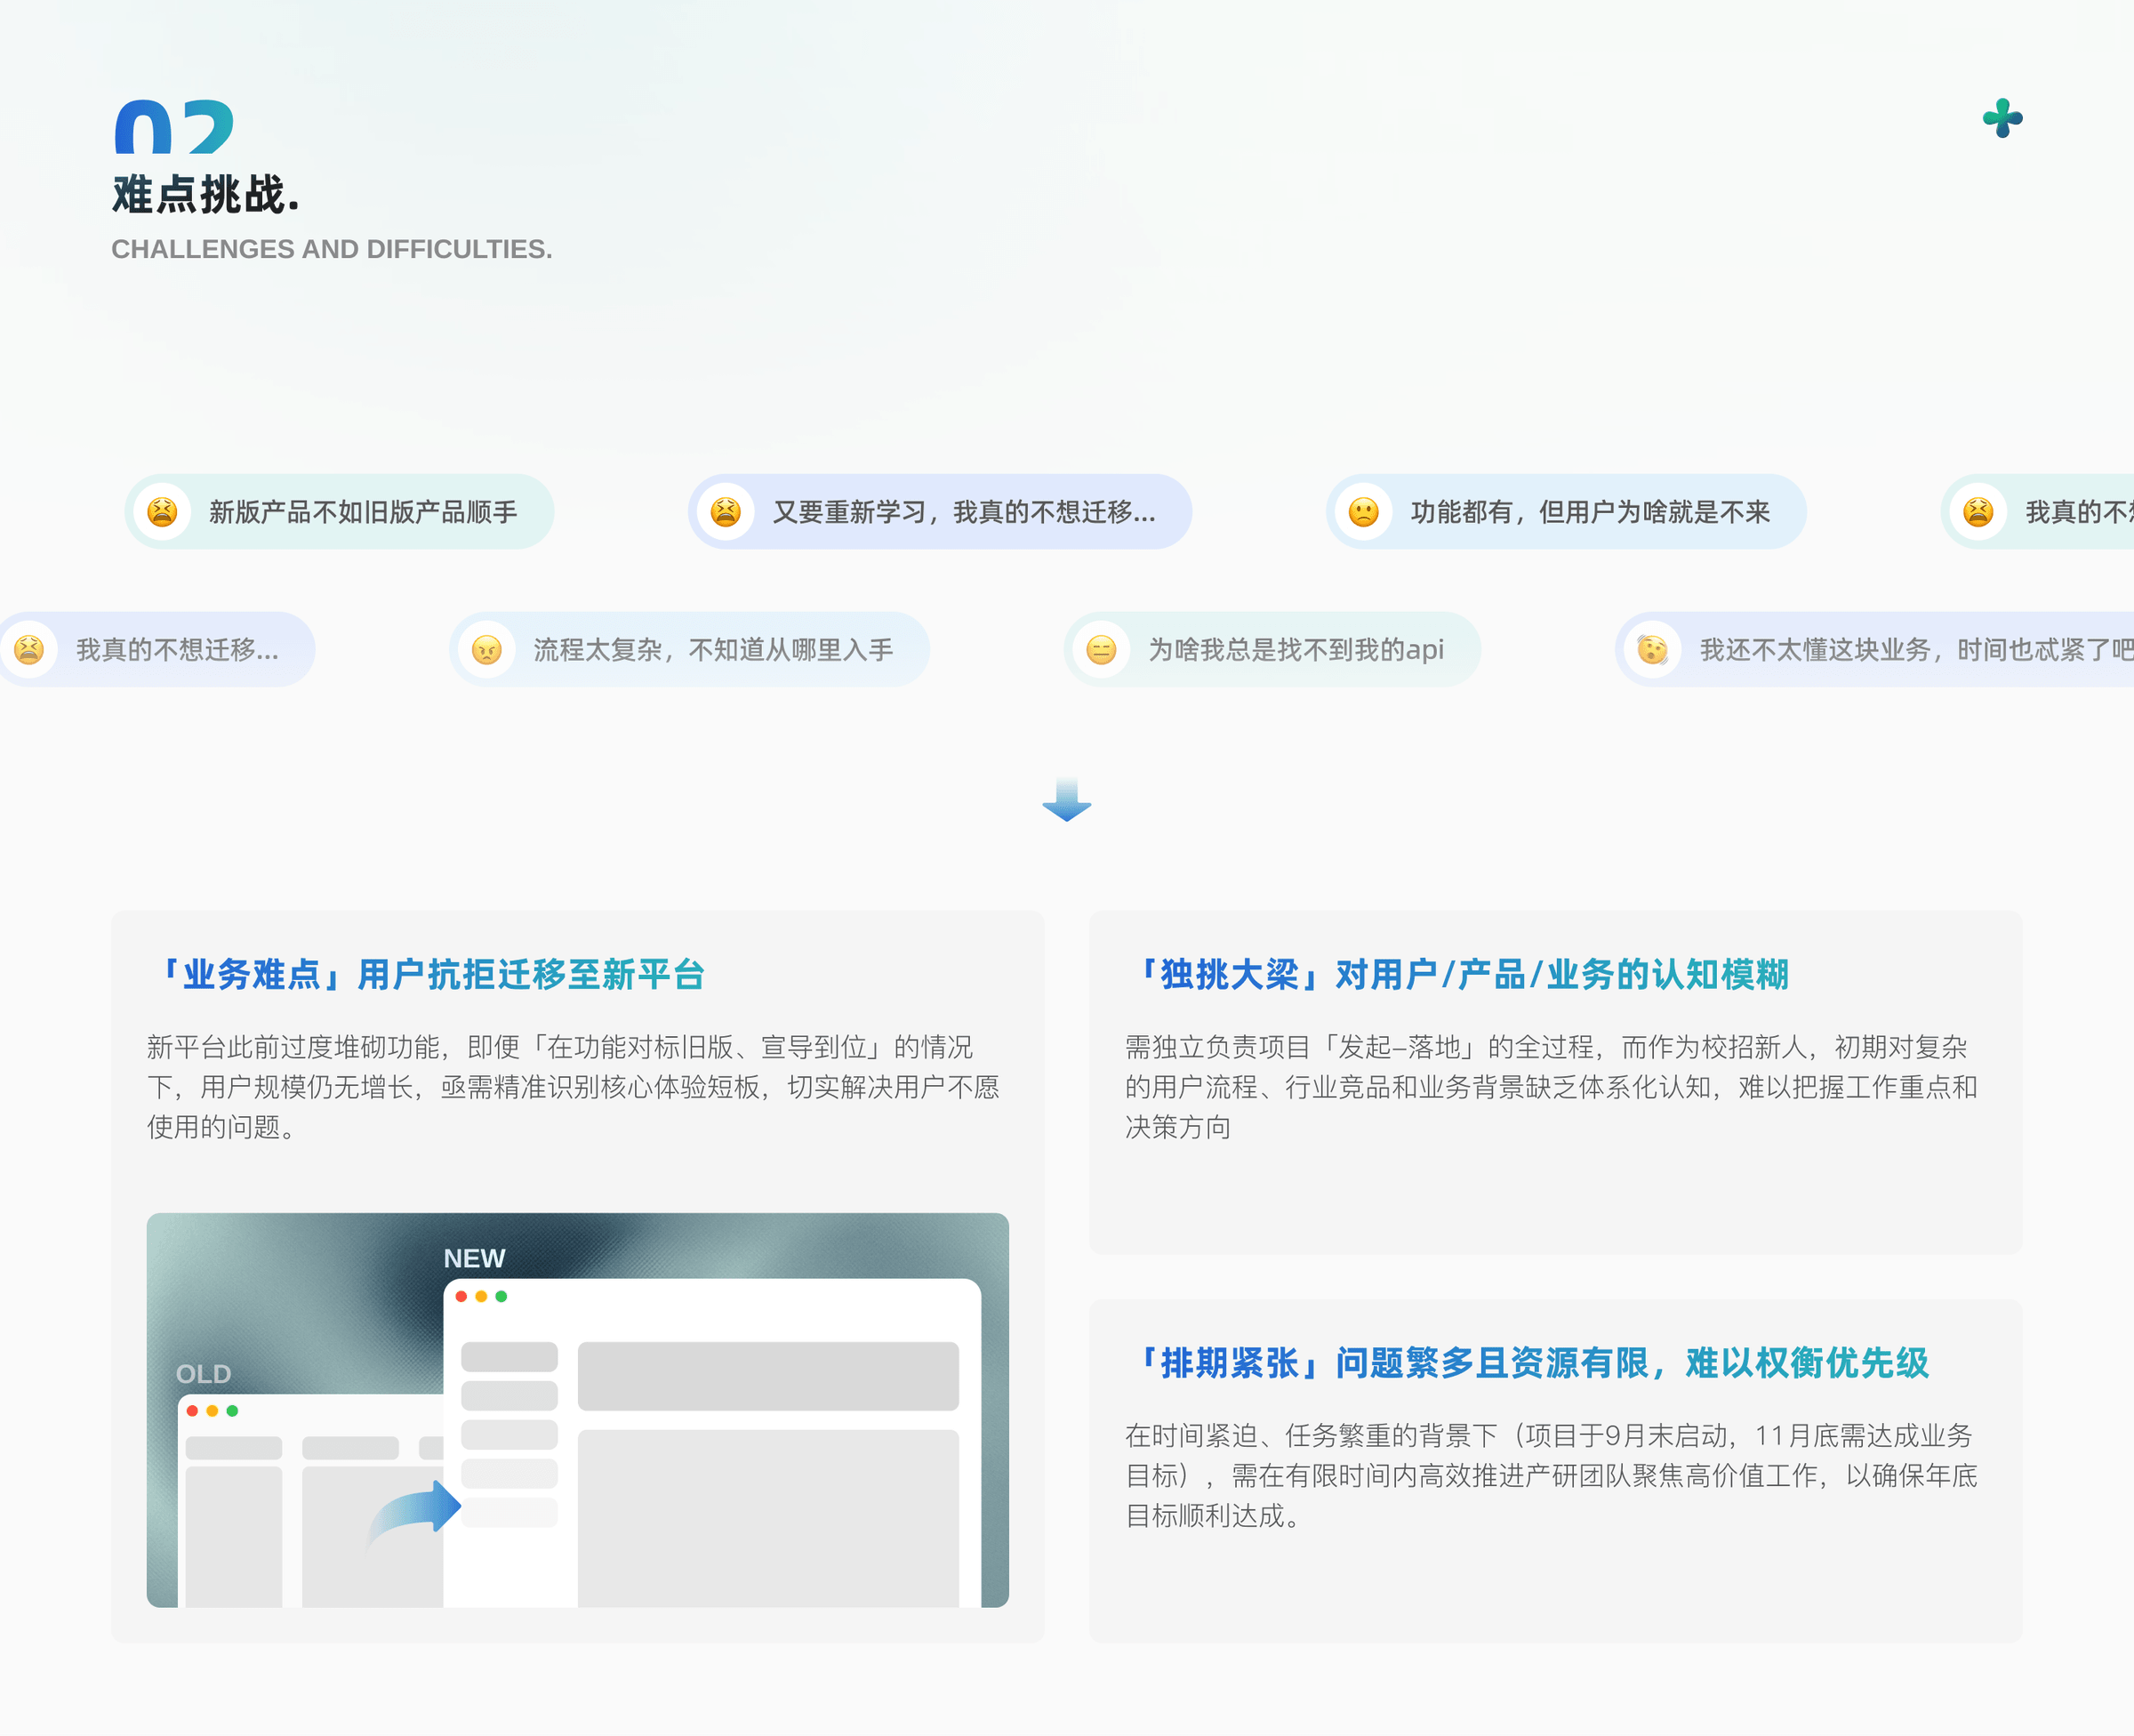This screenshot has width=2134, height=1736.
Task: Click the CHALLENGES AND DIFFICULTIES subtitle
Action: coord(332,249)
